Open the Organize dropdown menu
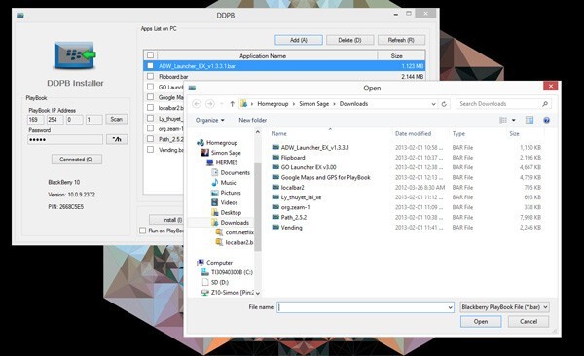584x356 pixels. click(210, 120)
